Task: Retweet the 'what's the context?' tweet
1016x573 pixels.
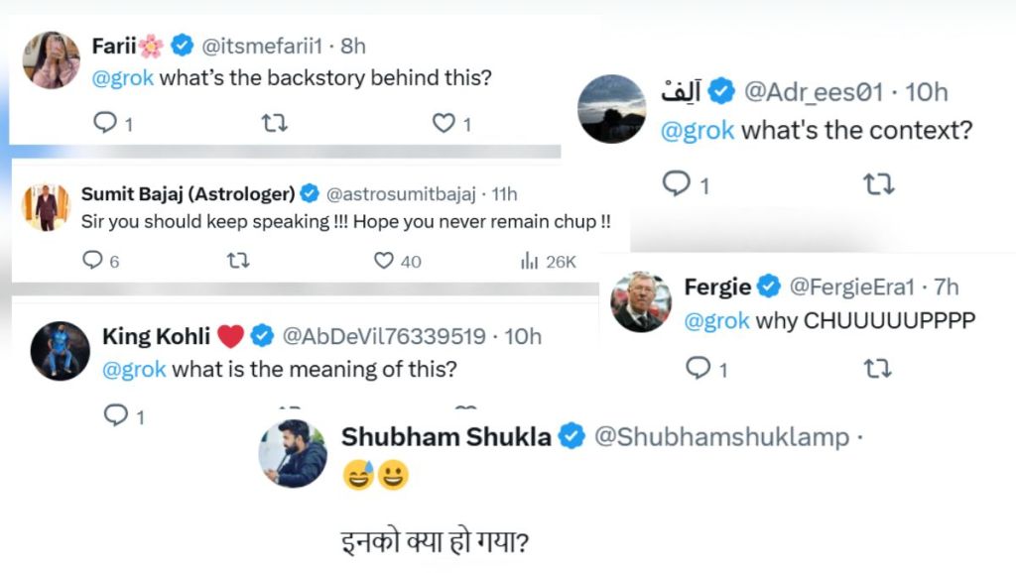Action: pos(878,183)
